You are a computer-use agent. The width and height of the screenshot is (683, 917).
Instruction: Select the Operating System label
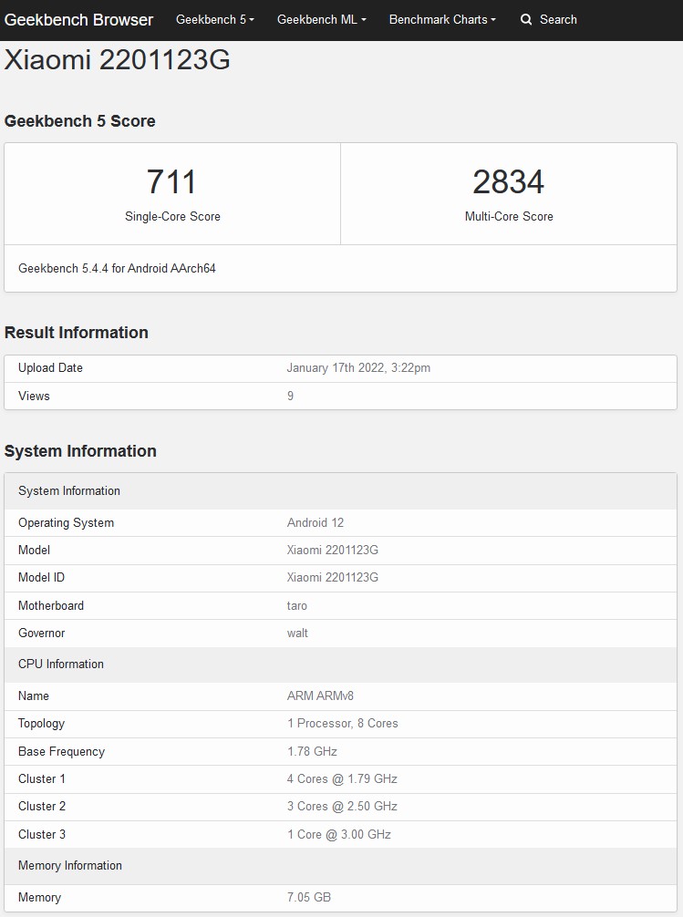[67, 523]
